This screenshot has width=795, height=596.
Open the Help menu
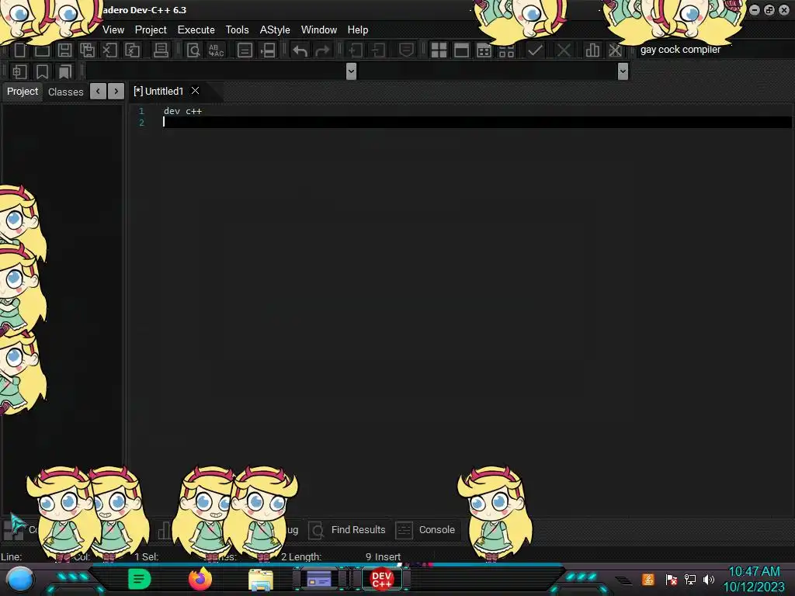click(357, 30)
